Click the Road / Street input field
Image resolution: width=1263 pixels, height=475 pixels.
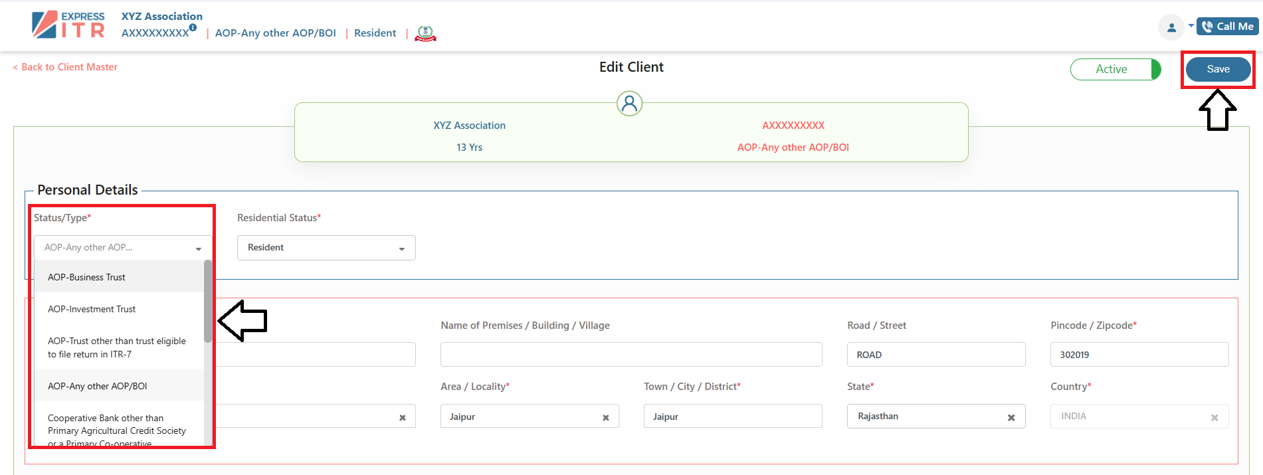pos(936,355)
